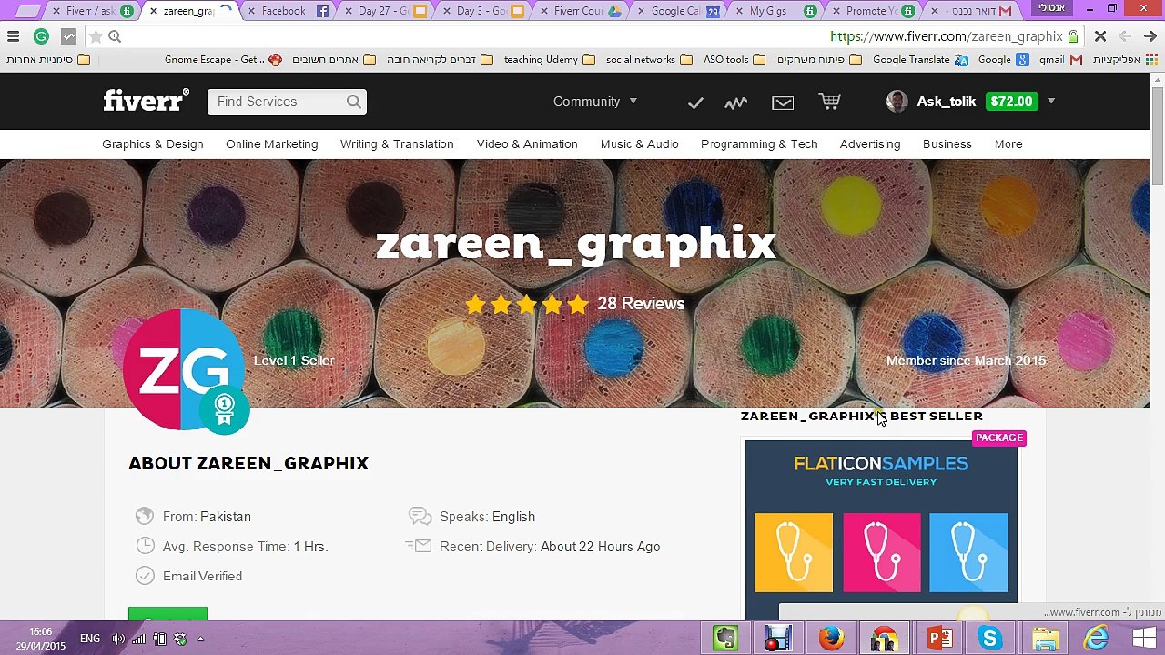Switch to the Day 27 browser tab

click(x=385, y=11)
